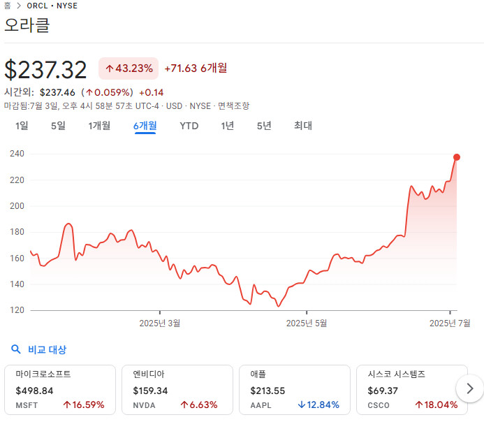Image resolution: width=484 pixels, height=422 pixels.
Task: Click the magnifier icon beside 비교 대상
Action: click(16, 349)
